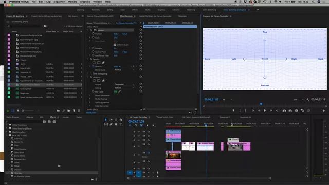Image resolution: width=329 pixels, height=185 pixels.
Task: Select the Cross Dissolve effect
Action: click(x=20, y=149)
